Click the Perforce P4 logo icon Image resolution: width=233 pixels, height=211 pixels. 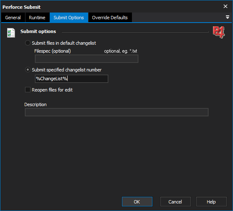[x=219, y=32]
